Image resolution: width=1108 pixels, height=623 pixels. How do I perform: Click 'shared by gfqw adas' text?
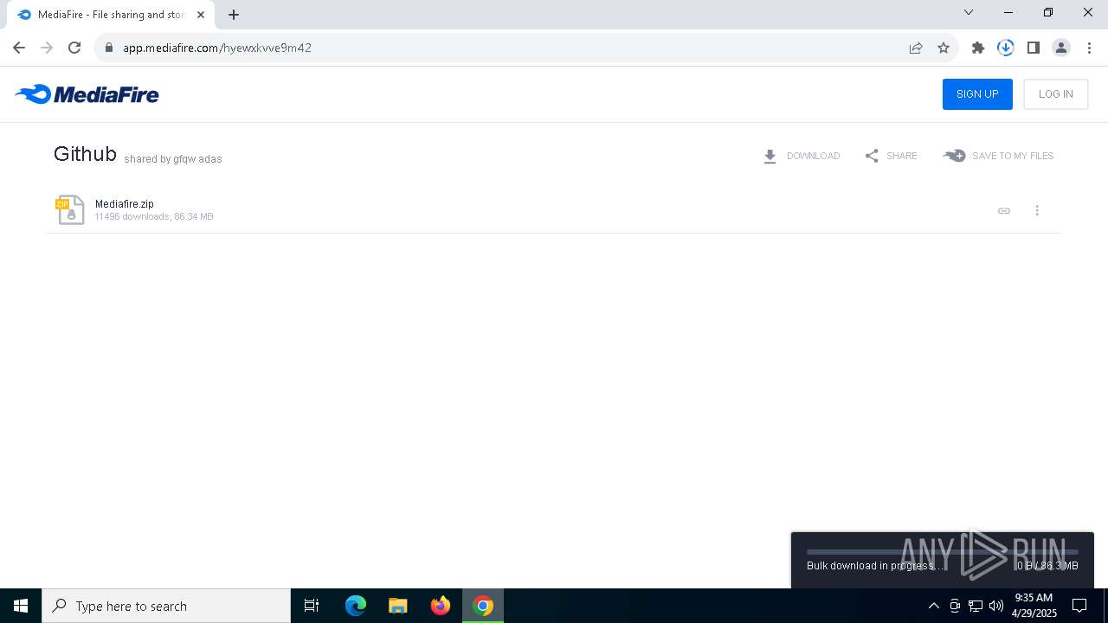[173, 159]
